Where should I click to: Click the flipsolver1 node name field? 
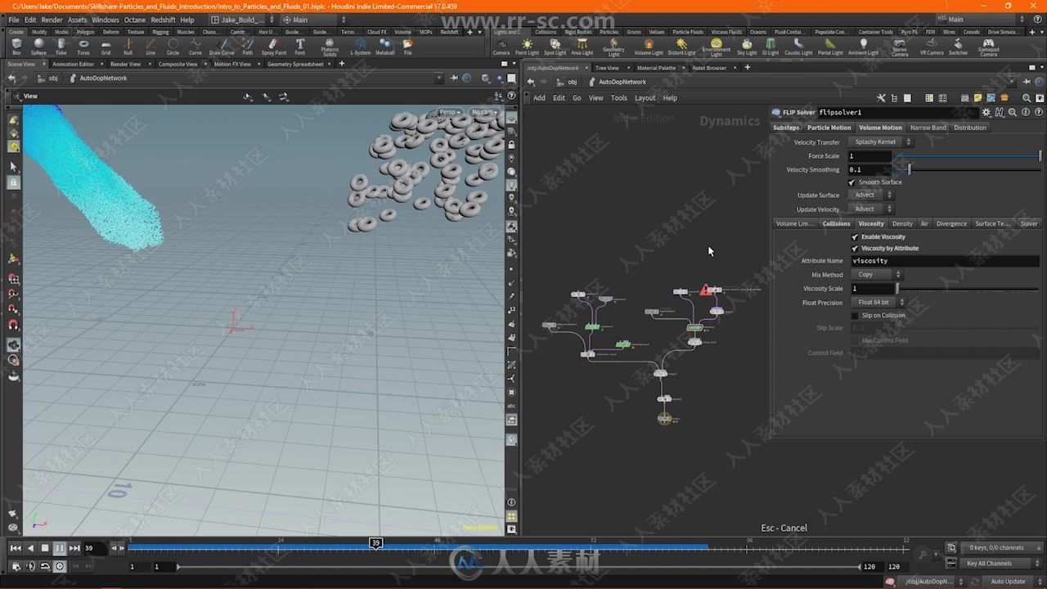898,112
